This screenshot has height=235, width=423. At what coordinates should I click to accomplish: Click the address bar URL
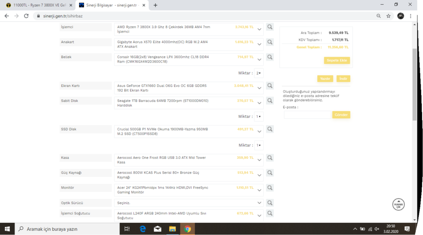[63, 16]
